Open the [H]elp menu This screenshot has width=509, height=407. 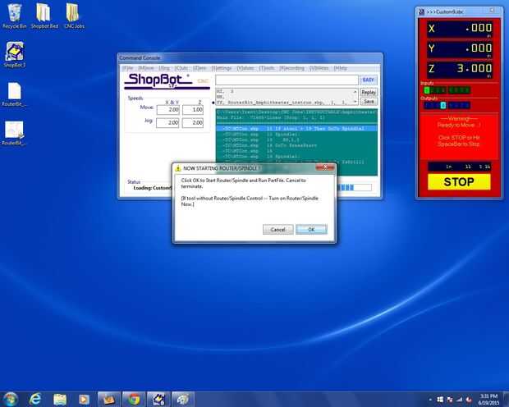[340, 68]
